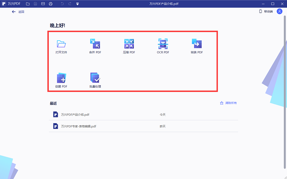Click the PDF file icon beside 万兴PDF产品介绍.pdf
The width and height of the screenshot is (287, 179).
click(56, 114)
